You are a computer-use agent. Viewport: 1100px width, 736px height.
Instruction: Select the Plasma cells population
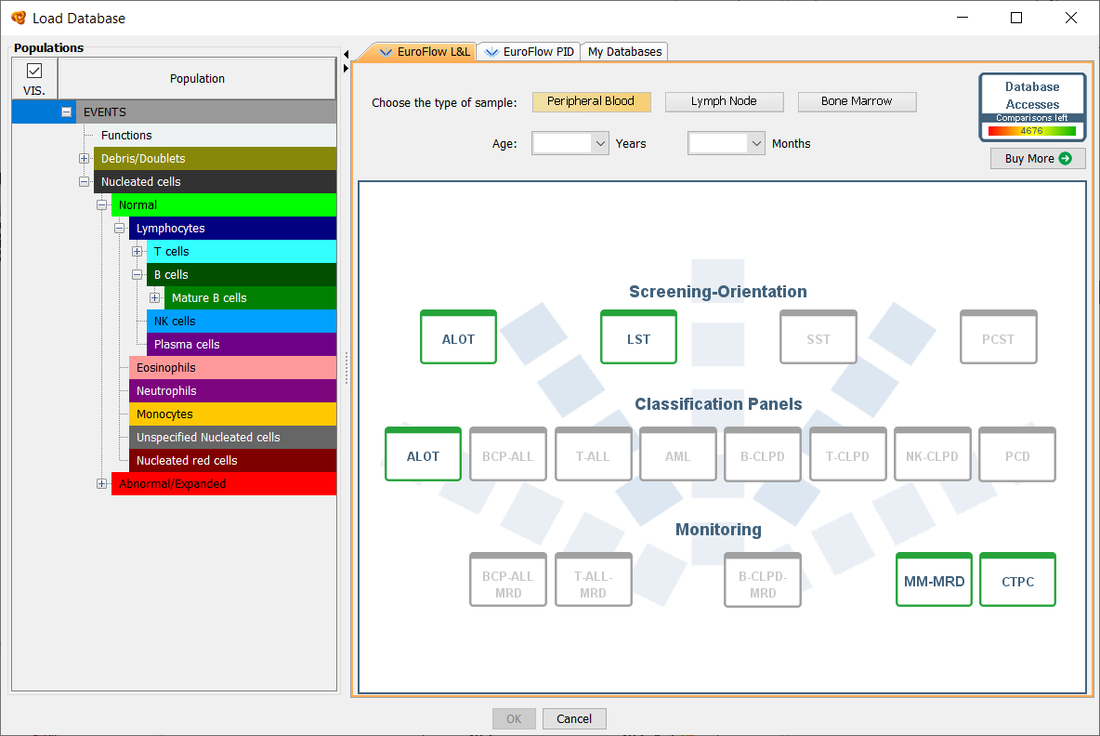(x=242, y=344)
